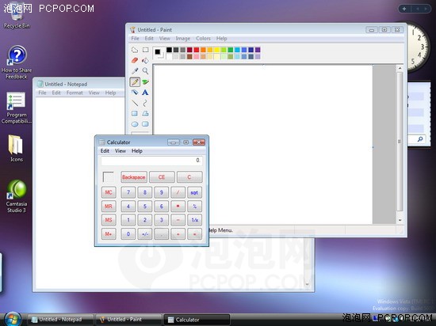Pick the black swatch in Paint palette
This screenshot has height=326, width=436.
[169, 50]
